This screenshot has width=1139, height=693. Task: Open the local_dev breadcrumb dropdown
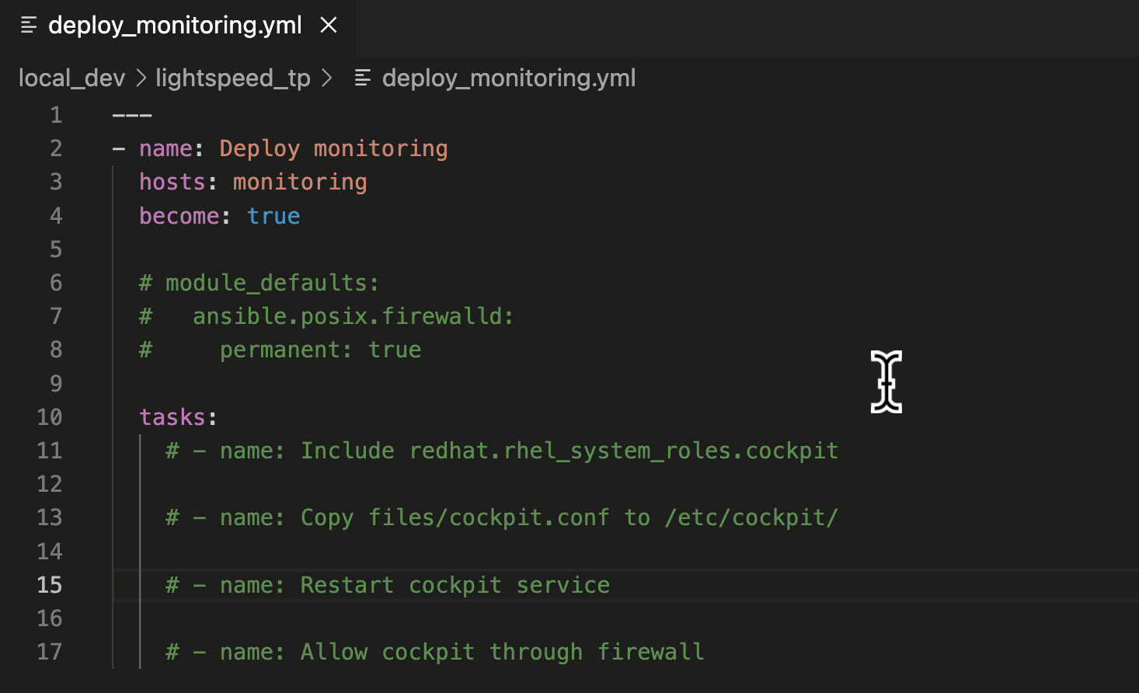click(71, 77)
